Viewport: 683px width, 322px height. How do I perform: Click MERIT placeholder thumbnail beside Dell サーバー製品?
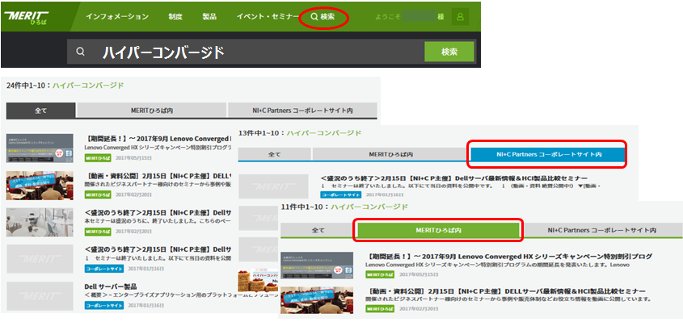(40, 296)
